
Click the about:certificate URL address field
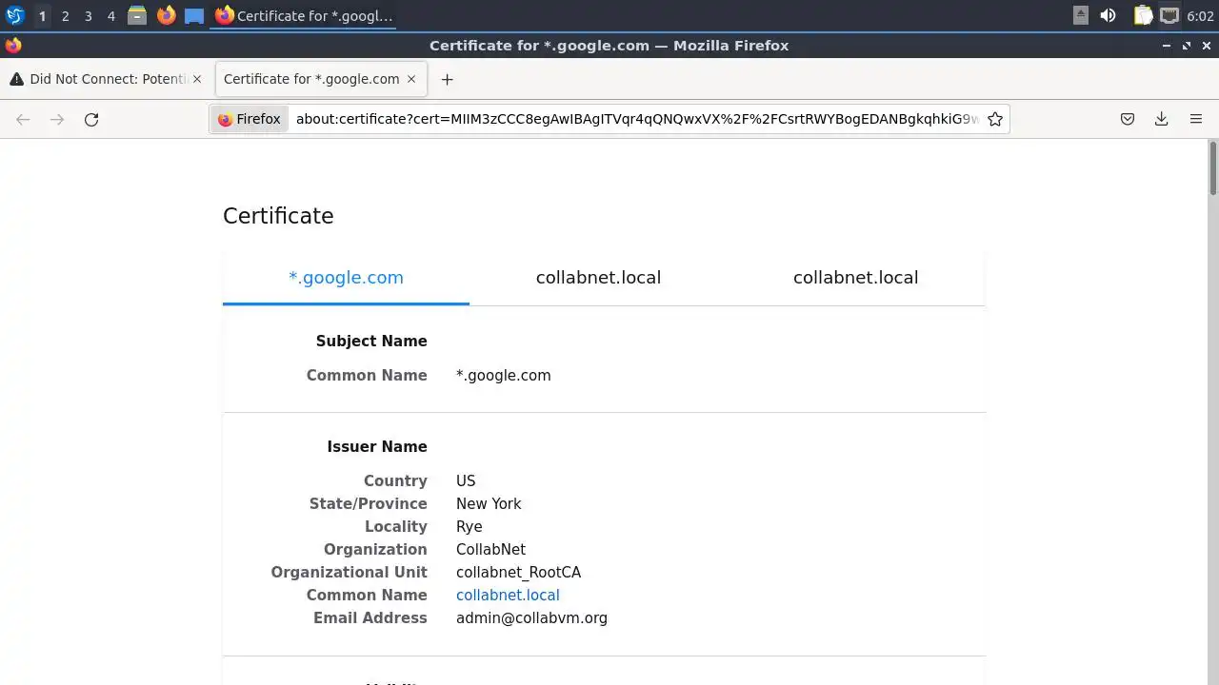(636, 119)
